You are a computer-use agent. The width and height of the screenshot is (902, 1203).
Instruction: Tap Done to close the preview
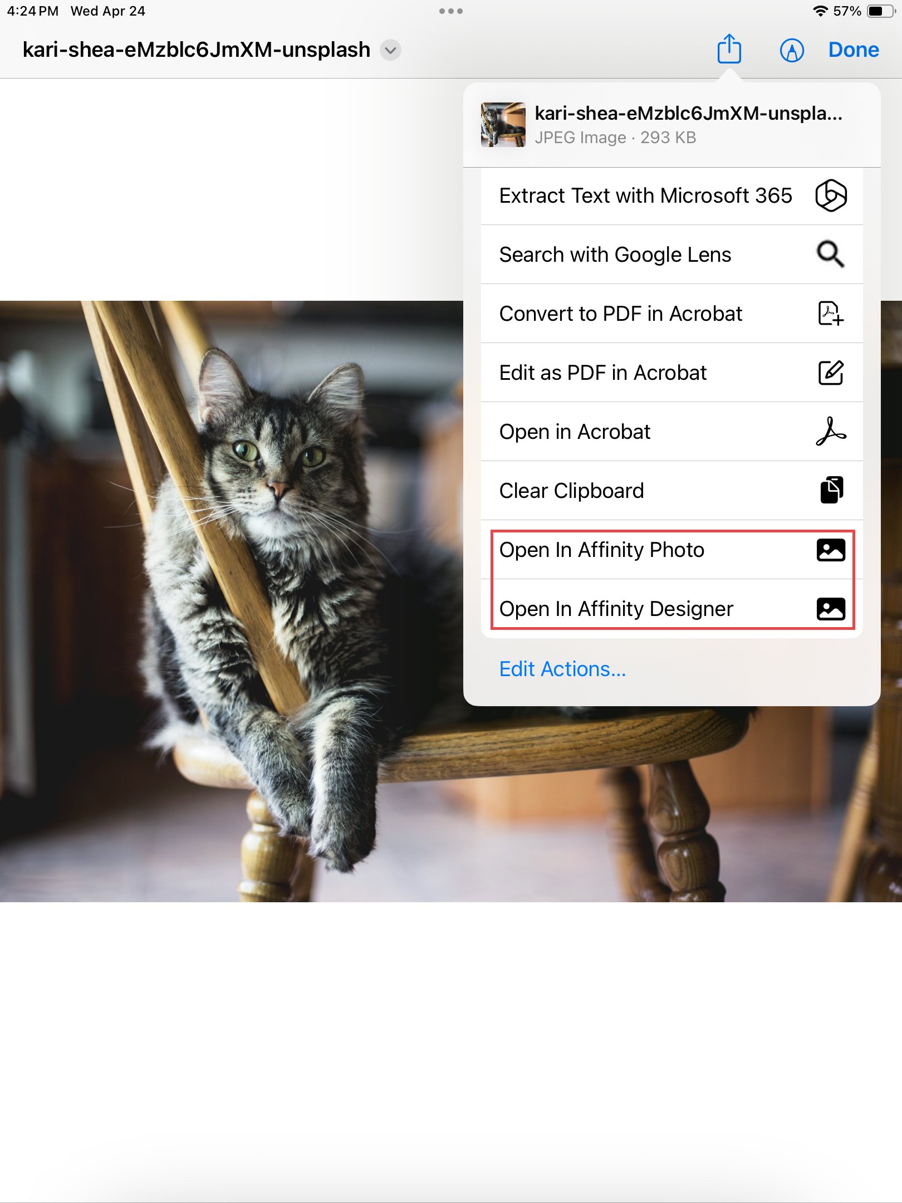tap(854, 50)
